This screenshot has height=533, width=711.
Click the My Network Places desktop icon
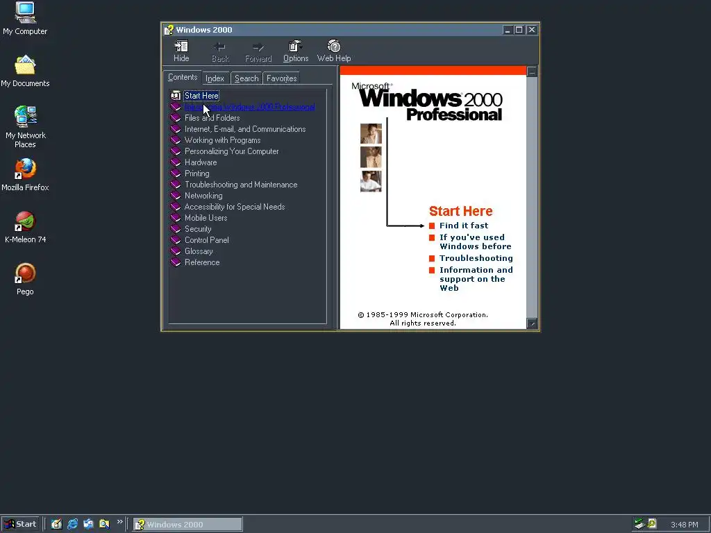(25, 127)
